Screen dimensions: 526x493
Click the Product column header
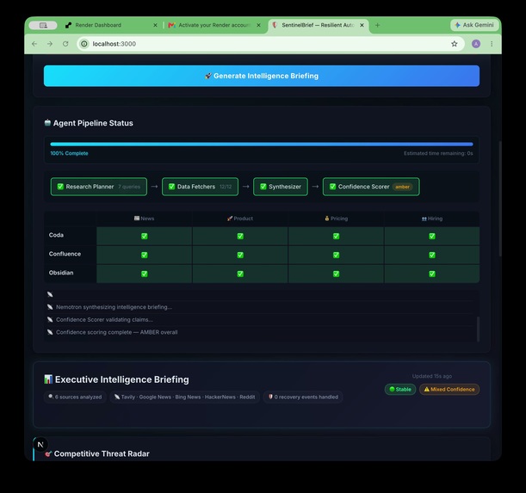[x=240, y=219]
